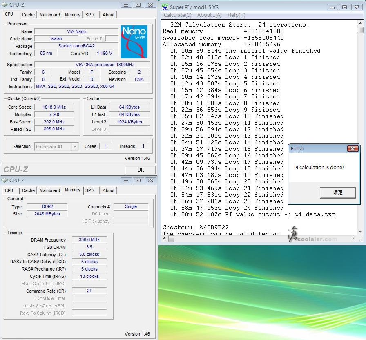Screen dimensions: 366x340
Task: Click the scroll-up arrow in Super PI output
Action: (x=360, y=23)
